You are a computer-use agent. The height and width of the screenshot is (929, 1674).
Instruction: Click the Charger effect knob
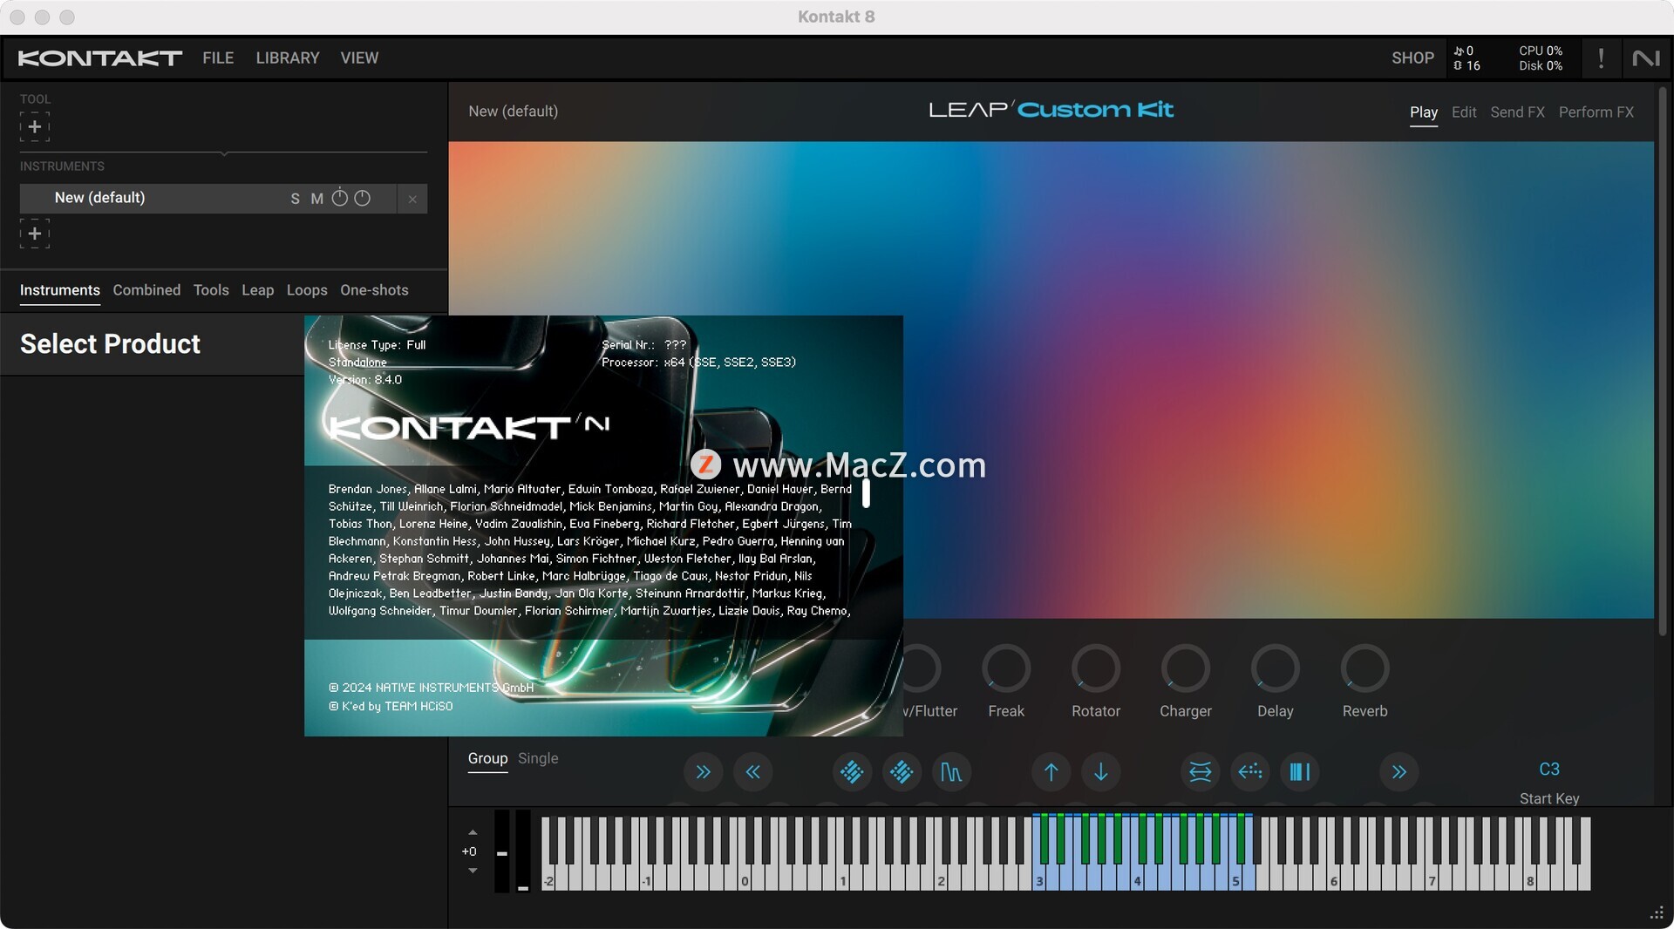[x=1186, y=668]
